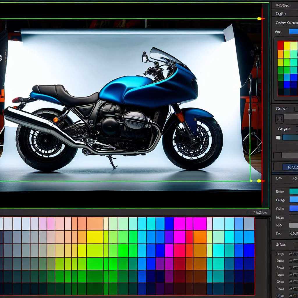Pick the orange swatch in right panel grid
This screenshot has width=298, height=298.
[281, 54]
